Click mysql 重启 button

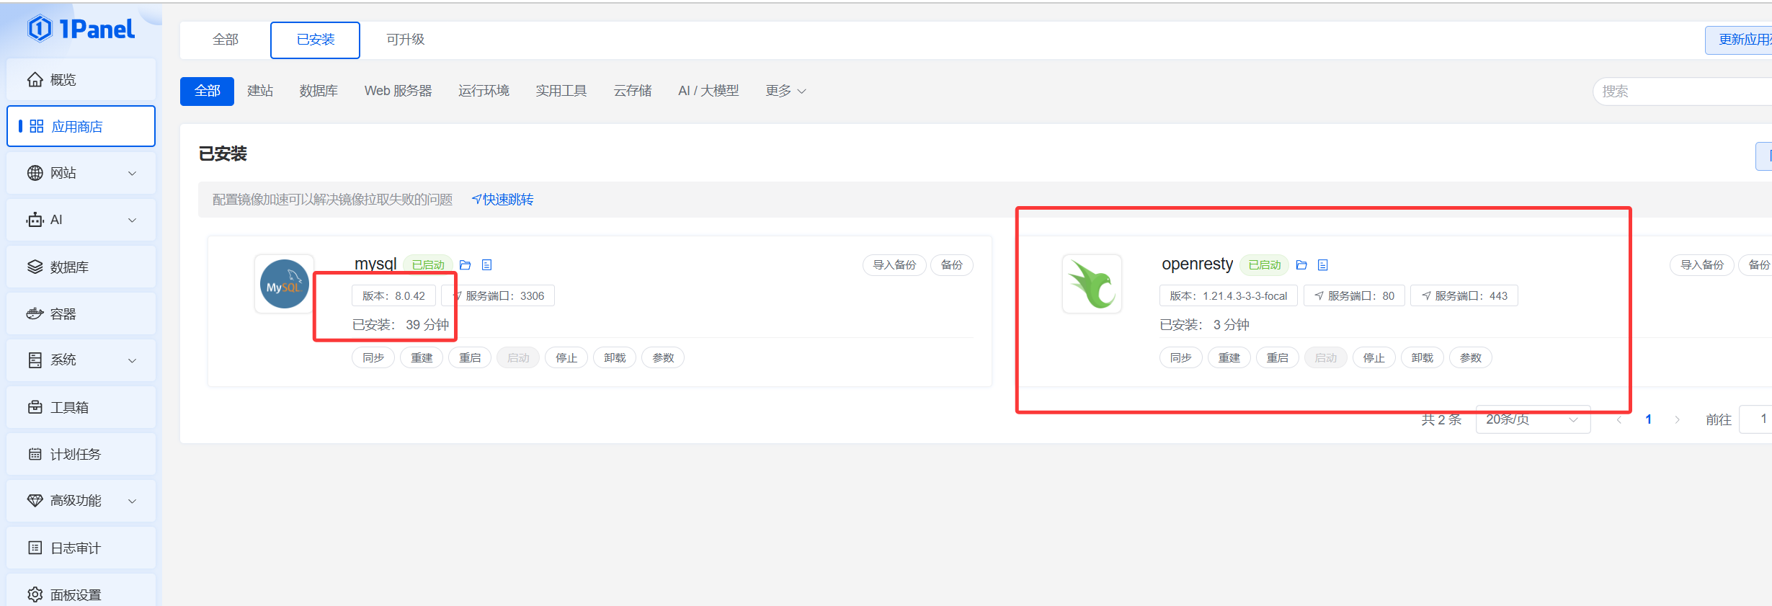[x=470, y=358]
